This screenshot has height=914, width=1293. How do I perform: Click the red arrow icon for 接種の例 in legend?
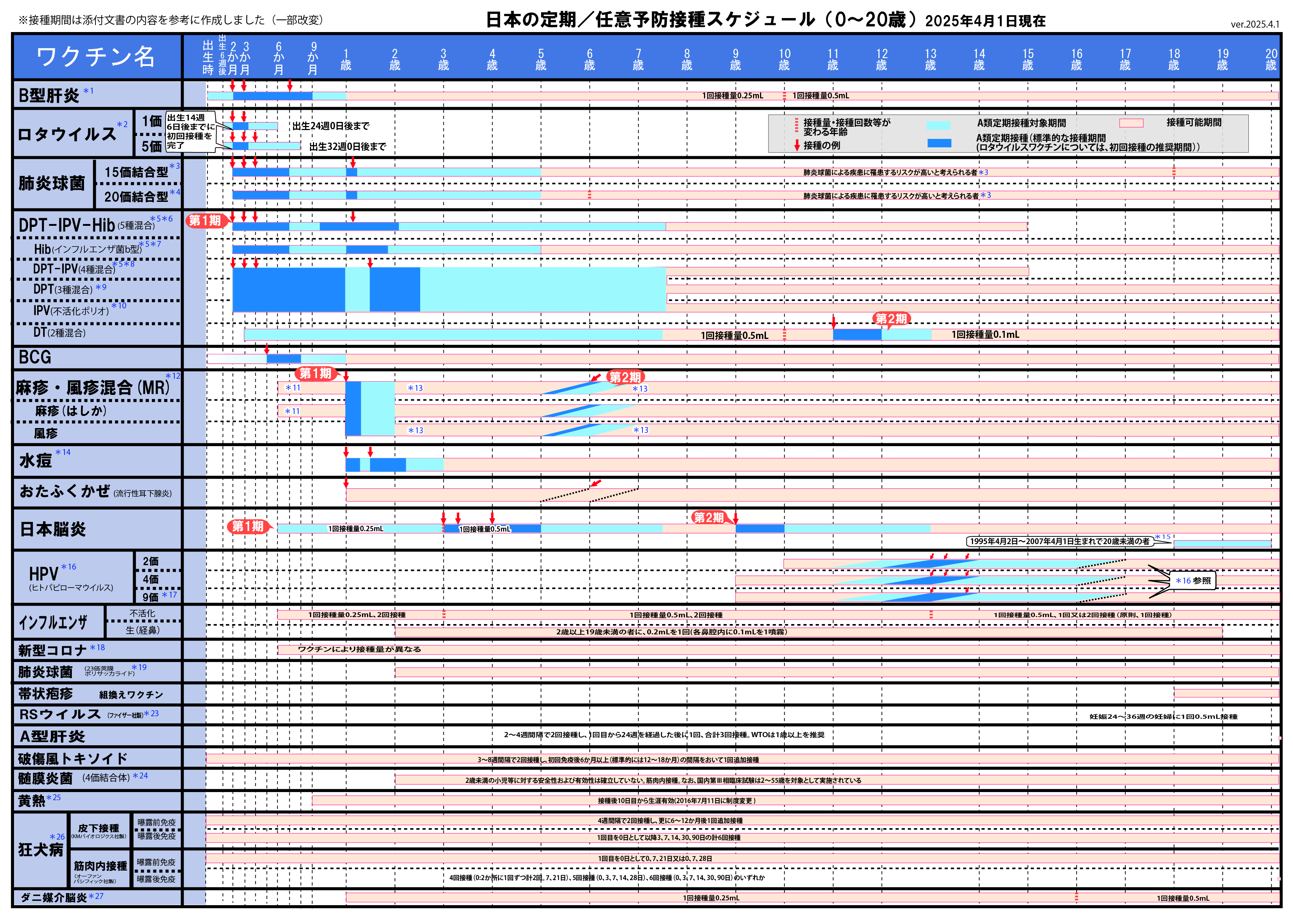point(797,145)
